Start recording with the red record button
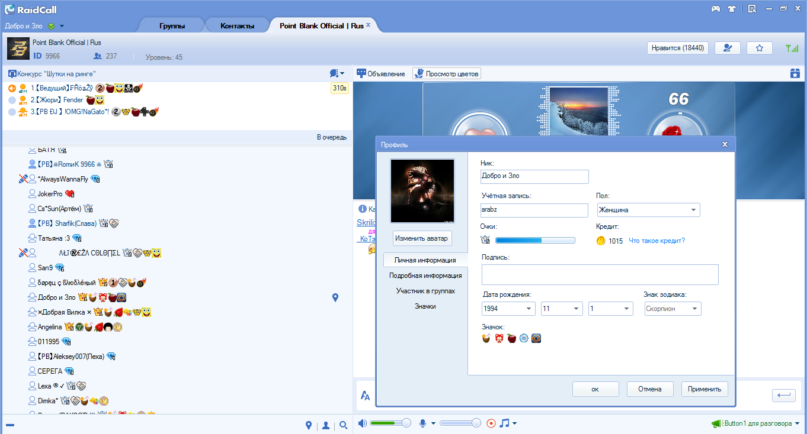This screenshot has height=434, width=807. point(491,423)
